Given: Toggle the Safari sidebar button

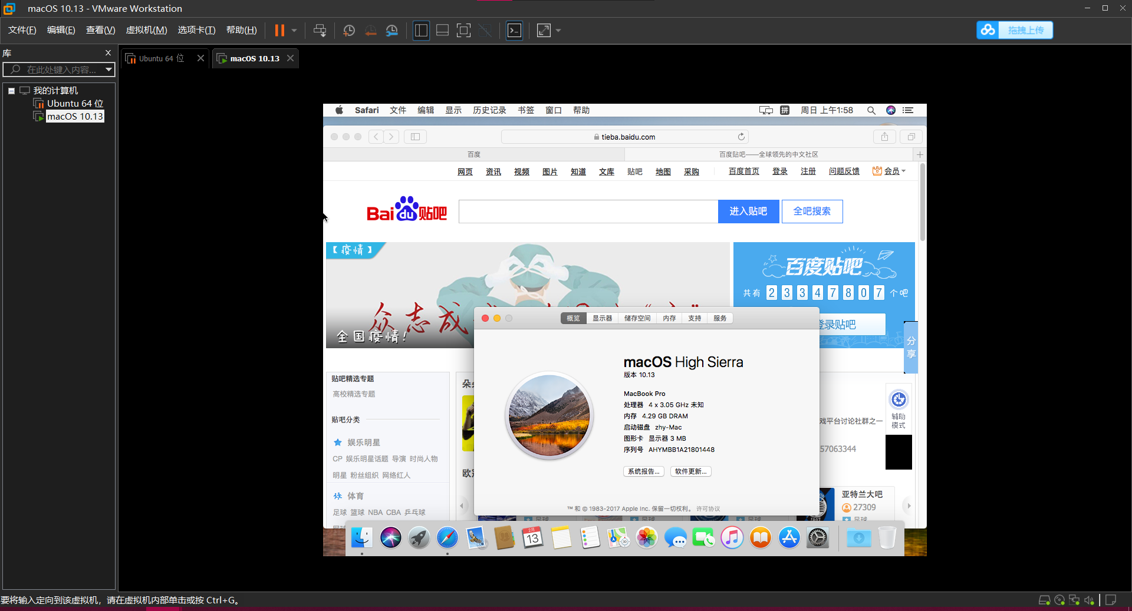Looking at the screenshot, I should pos(415,137).
